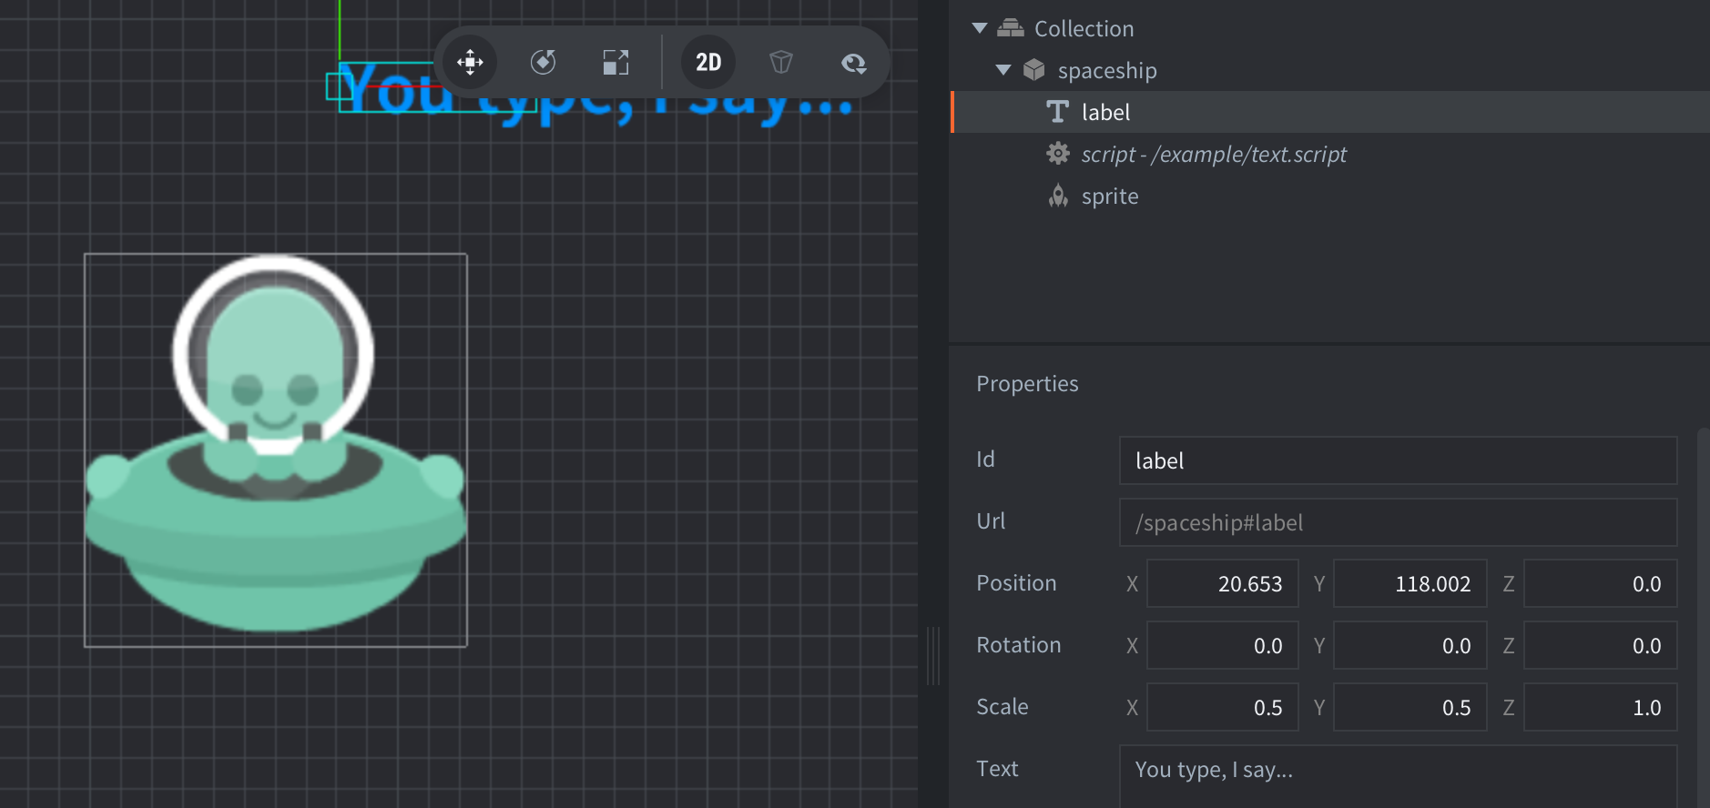Viewport: 1710px width, 808px height.
Task: Collapse the spaceship game object node
Action: [x=1003, y=70]
